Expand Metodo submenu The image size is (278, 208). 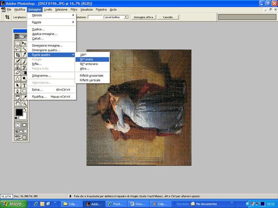coord(52,15)
